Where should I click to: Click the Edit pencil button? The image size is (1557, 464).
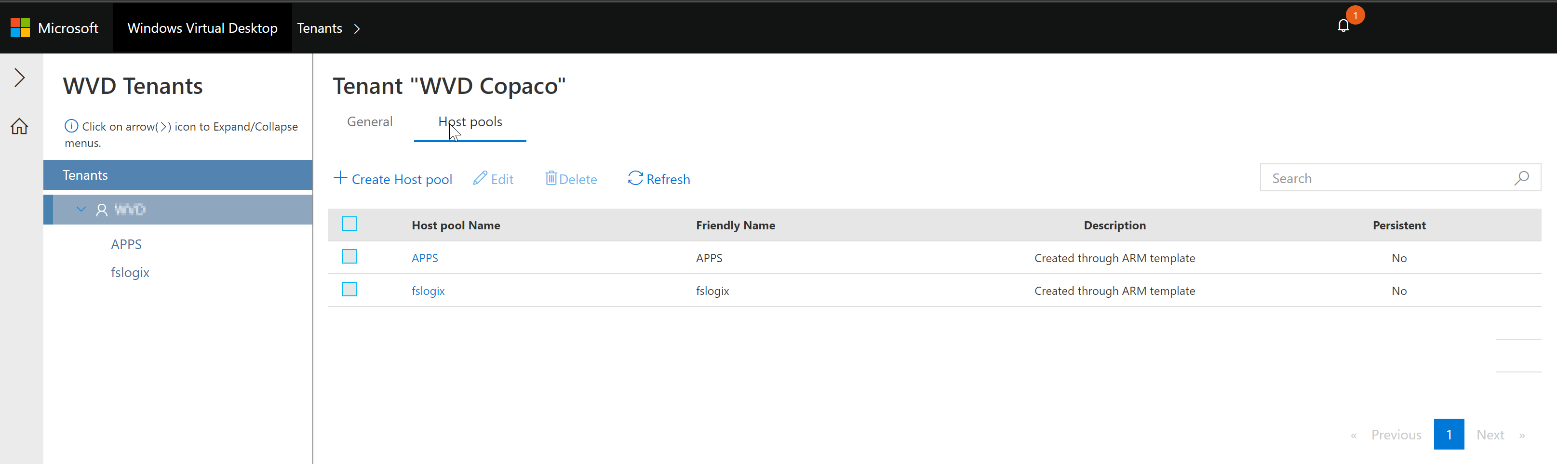pyautogui.click(x=493, y=179)
